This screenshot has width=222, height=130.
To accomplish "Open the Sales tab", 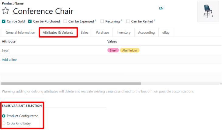I will click(x=85, y=33).
